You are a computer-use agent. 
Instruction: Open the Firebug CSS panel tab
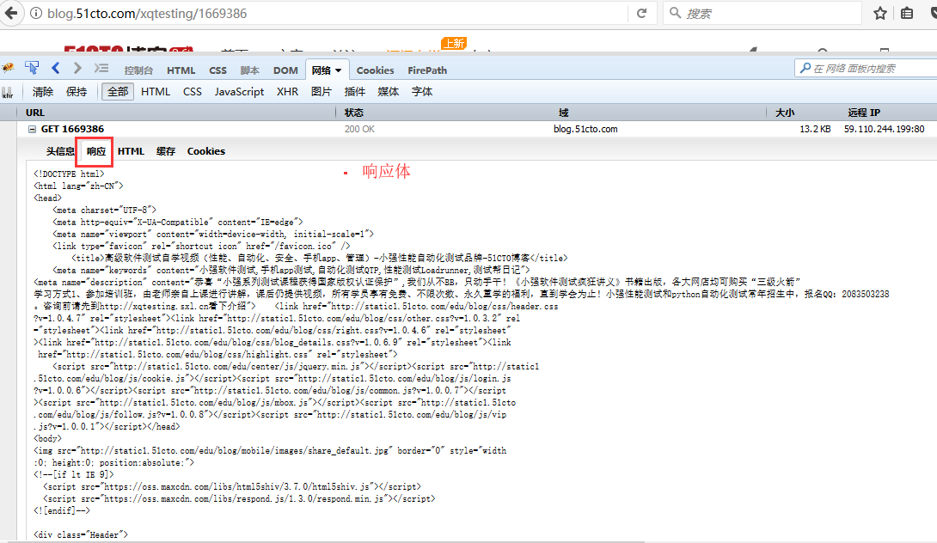[x=217, y=70]
